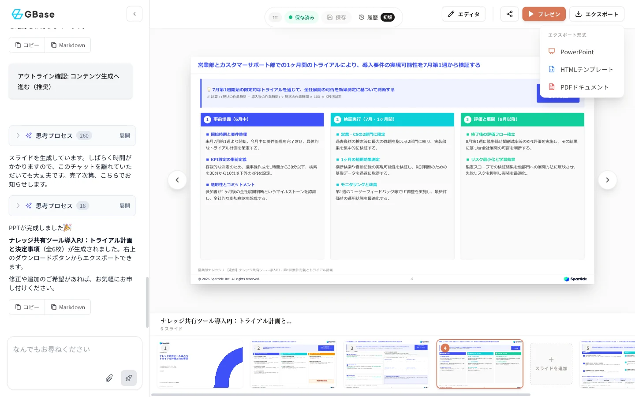Image resolution: width=635 pixels, height=397 pixels.
Task: Open the 履歴 history panel
Action: [x=368, y=17]
